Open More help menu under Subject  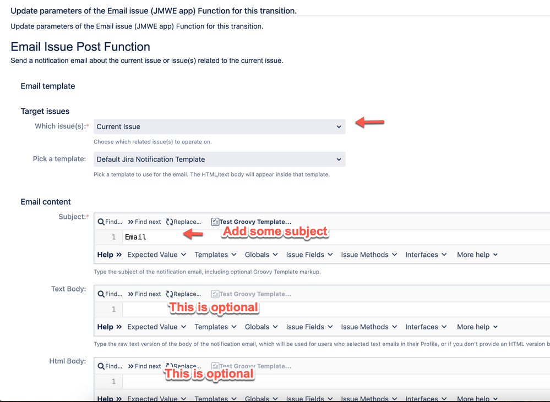coord(477,255)
